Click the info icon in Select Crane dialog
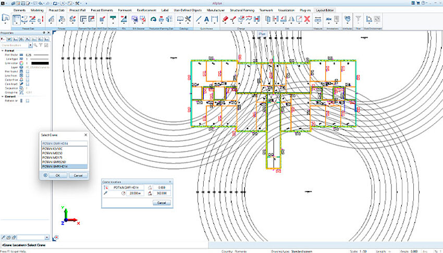Viewport: 443px width, 253px height. coord(45,175)
